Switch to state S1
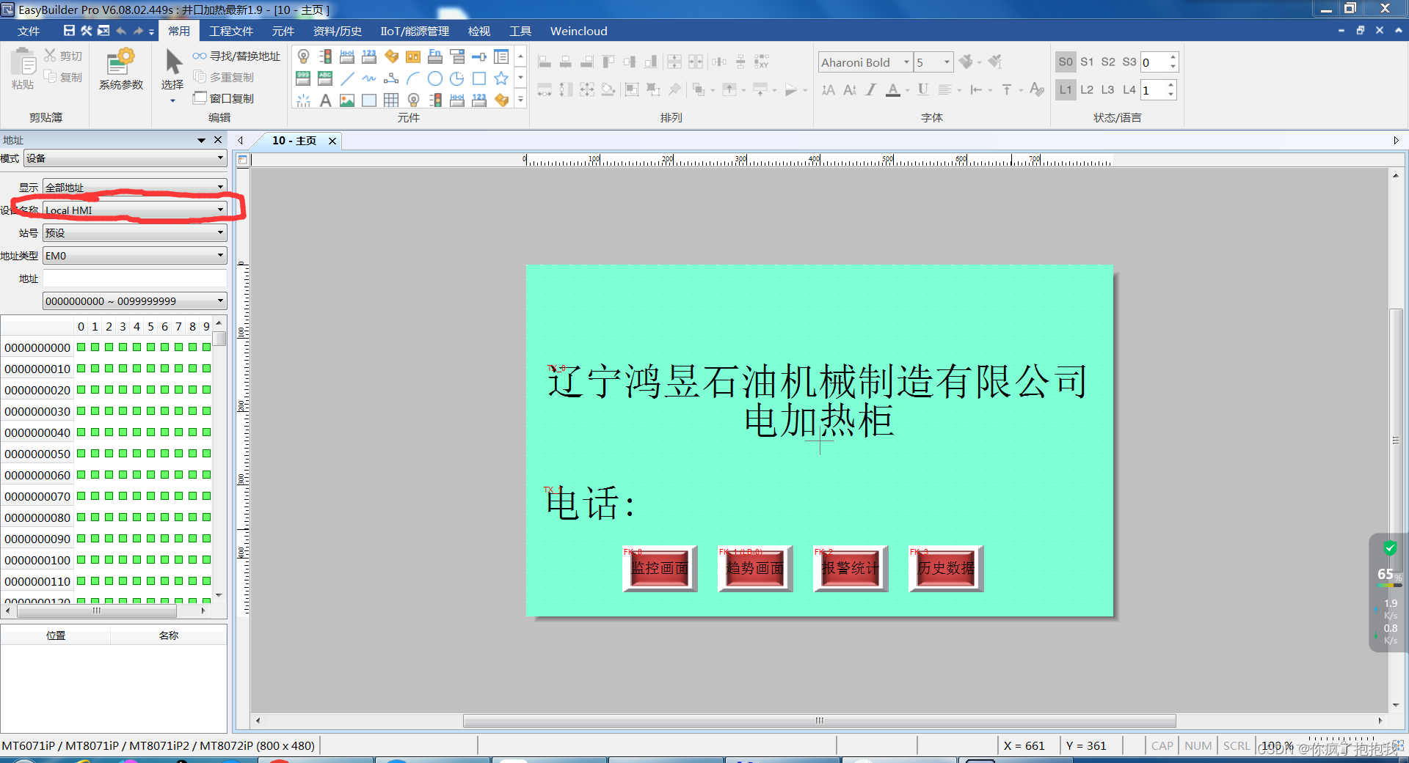Image resolution: width=1409 pixels, height=763 pixels. point(1087,62)
